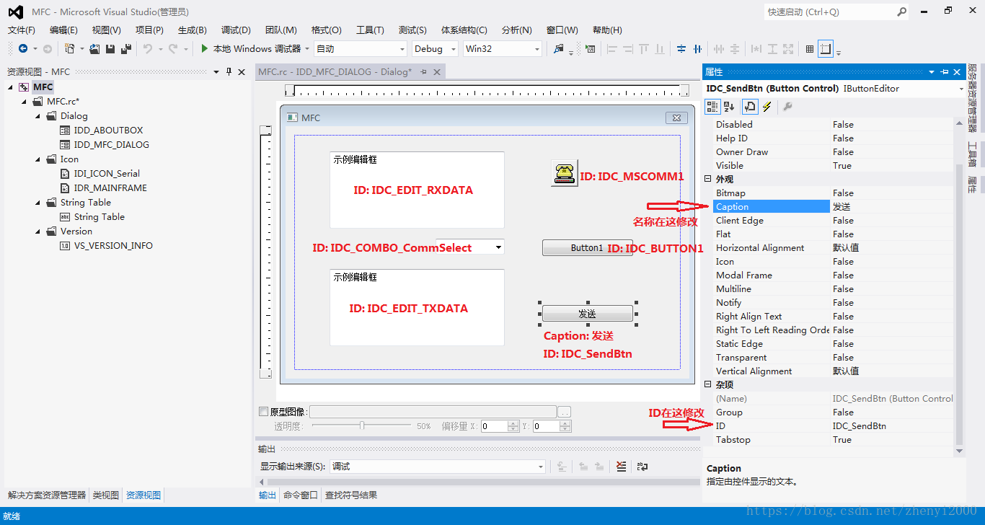This screenshot has height=525, width=985.
Task: Switch properties to categorized view
Action: [x=712, y=106]
